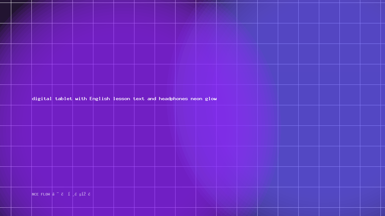Click "NCE" in the footer text

(35, 194)
